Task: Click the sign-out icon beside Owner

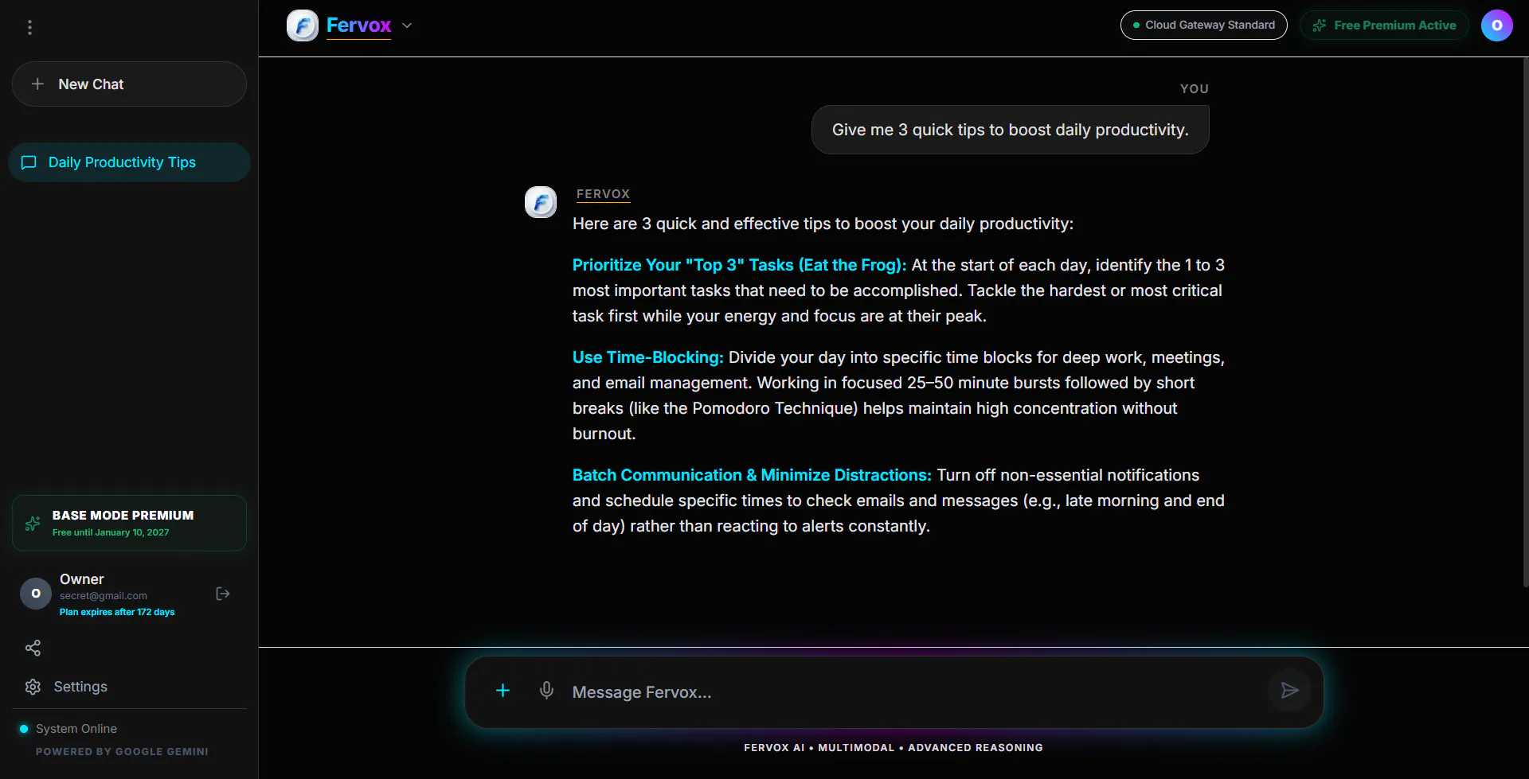Action: [223, 594]
